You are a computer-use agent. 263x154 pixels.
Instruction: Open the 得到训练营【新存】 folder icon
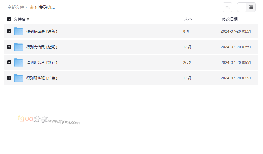pos(18,62)
